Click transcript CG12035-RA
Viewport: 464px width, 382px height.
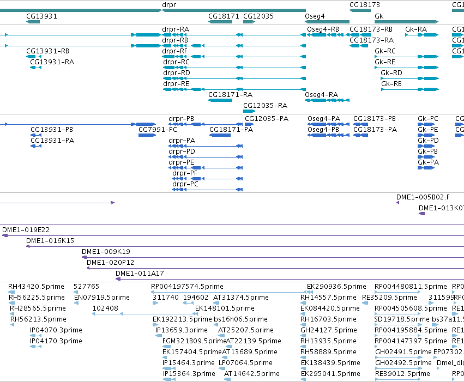(x=265, y=106)
